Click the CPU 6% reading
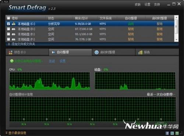This screenshot has width=184, height=136. pos(20,69)
